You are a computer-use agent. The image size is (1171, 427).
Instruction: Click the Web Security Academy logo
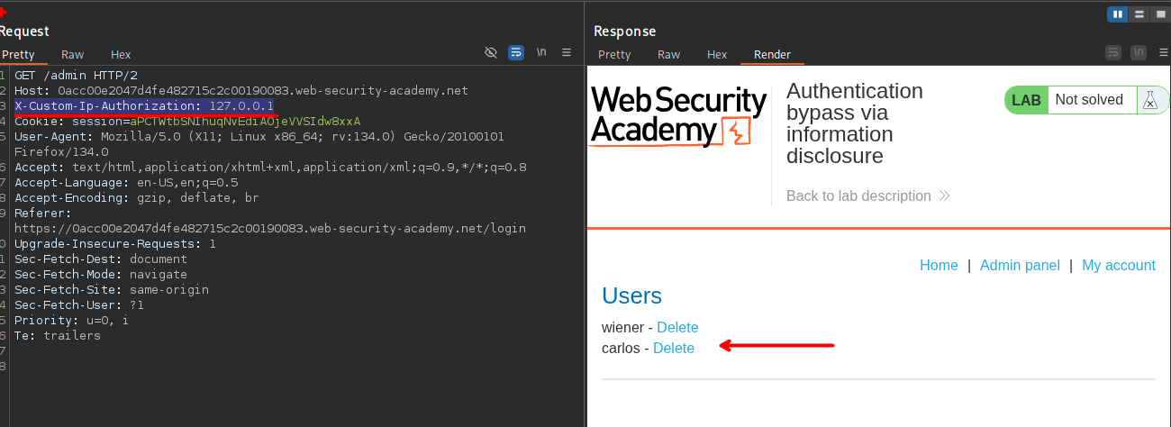point(678,117)
